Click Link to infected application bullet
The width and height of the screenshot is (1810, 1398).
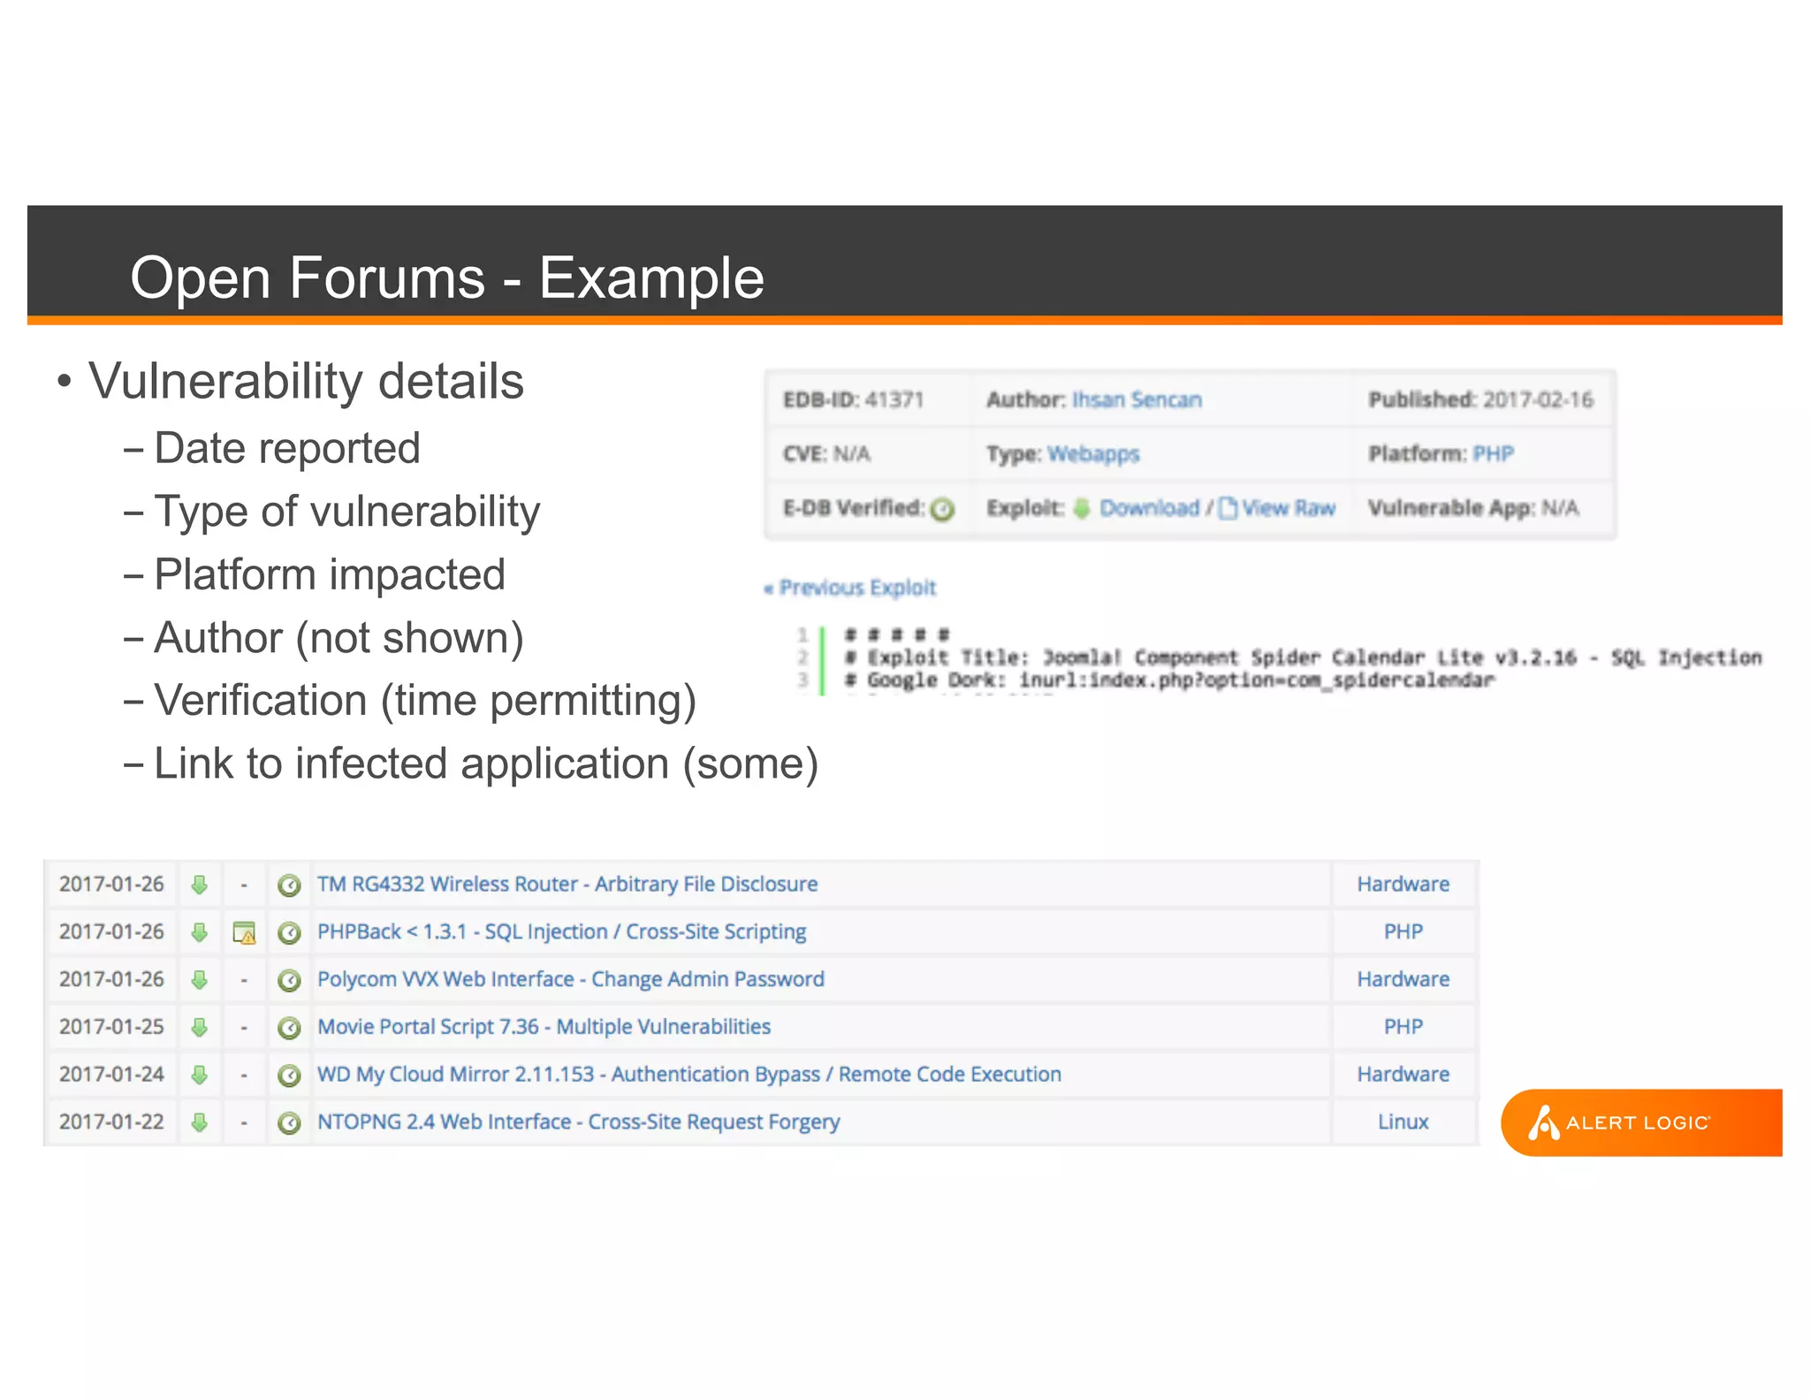[487, 764]
